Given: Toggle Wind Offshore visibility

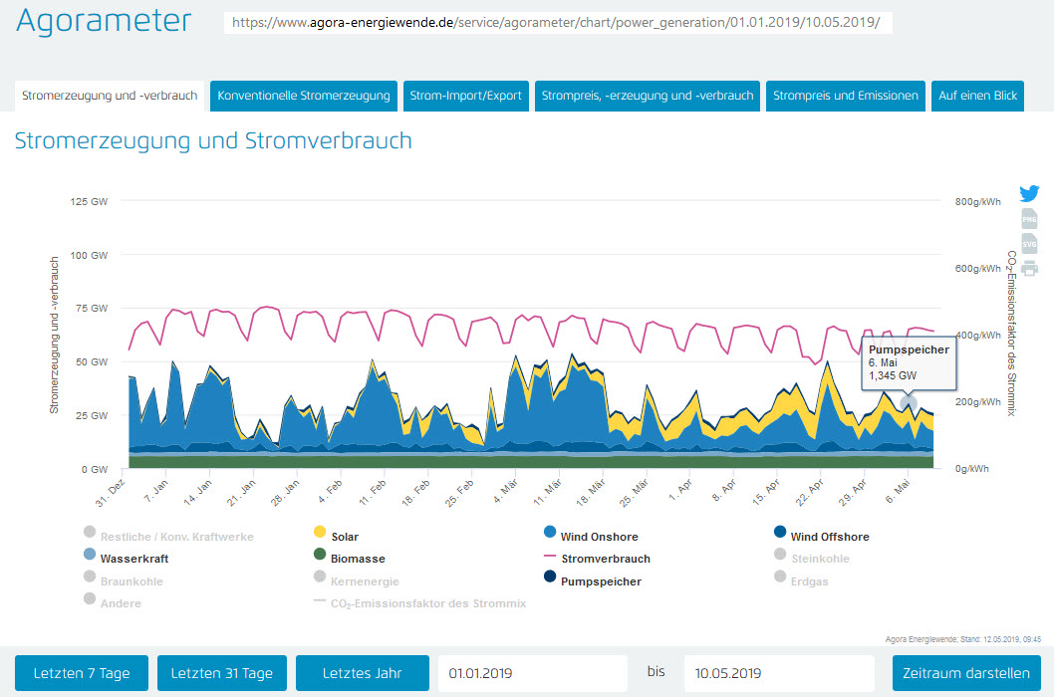Looking at the screenshot, I should coord(829,537).
